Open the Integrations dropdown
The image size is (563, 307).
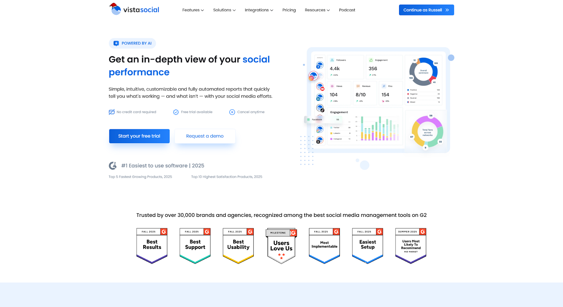pos(259,10)
